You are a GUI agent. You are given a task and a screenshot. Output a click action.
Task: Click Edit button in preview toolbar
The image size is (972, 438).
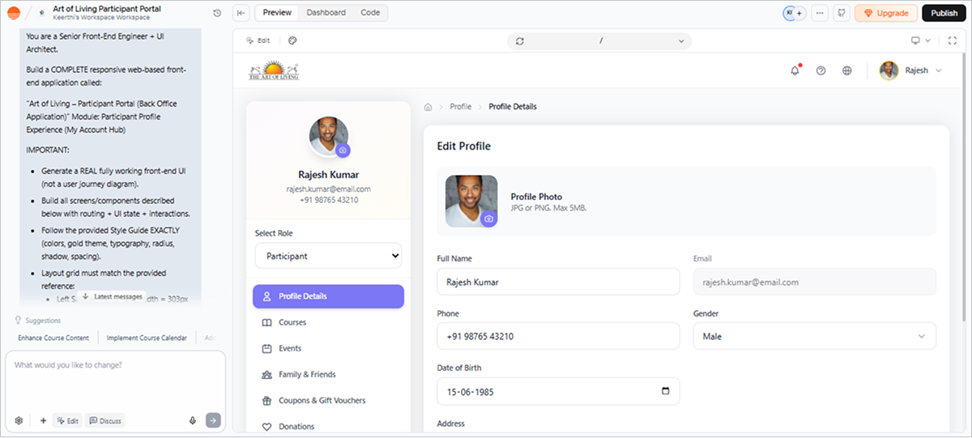tap(258, 40)
